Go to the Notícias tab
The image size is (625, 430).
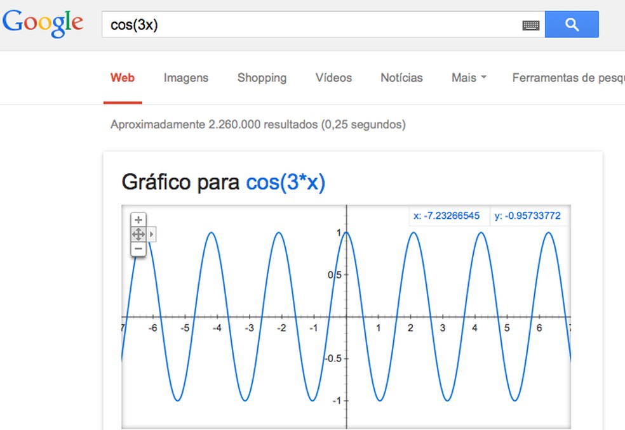tap(401, 78)
